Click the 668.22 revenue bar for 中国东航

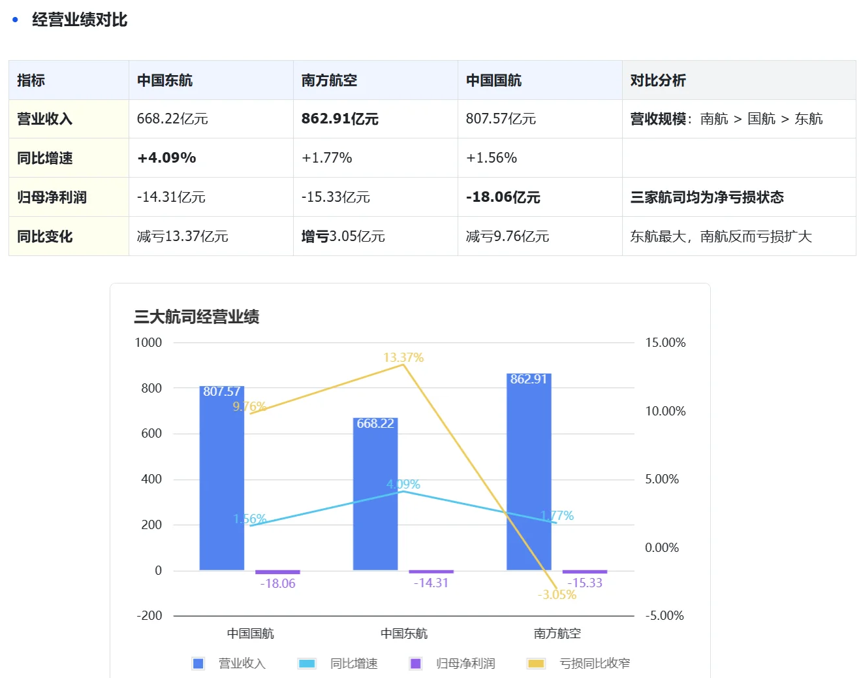click(375, 494)
